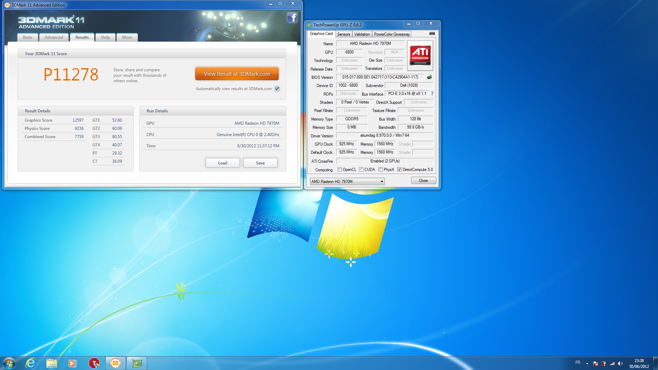Screen dimensions: 658x370
Task: Open the volume speaker tray icon
Action: click(x=620, y=363)
